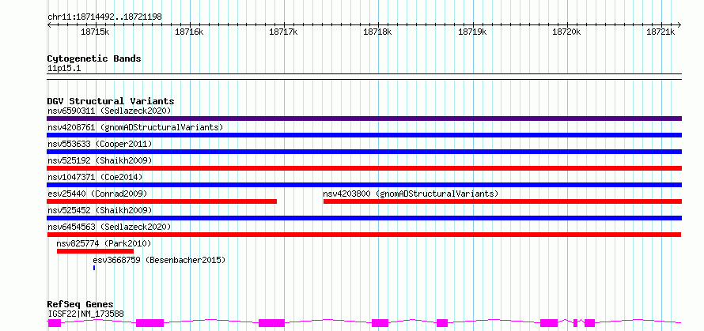Click the DGV Structural Variants track title
Image resolution: width=704 pixels, height=331 pixels.
[x=111, y=101]
